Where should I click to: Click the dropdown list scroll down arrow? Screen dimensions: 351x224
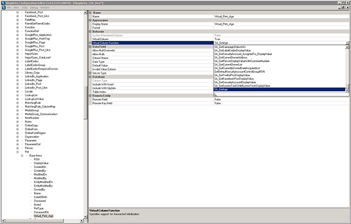pos(347,90)
